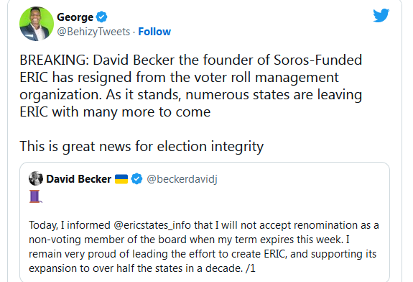Click 'ERIC with many more to come' line
The height and width of the screenshot is (282, 413).
coord(115,112)
